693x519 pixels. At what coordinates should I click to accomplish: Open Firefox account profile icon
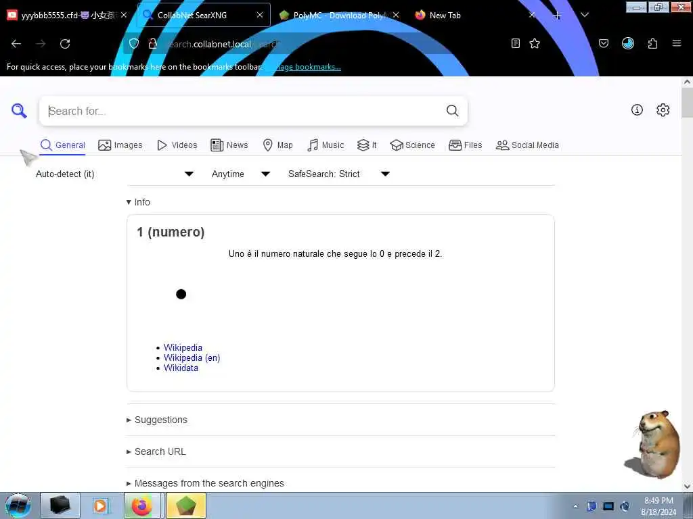tap(628, 43)
